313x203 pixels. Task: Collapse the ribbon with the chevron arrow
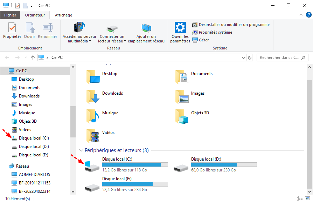point(301,15)
